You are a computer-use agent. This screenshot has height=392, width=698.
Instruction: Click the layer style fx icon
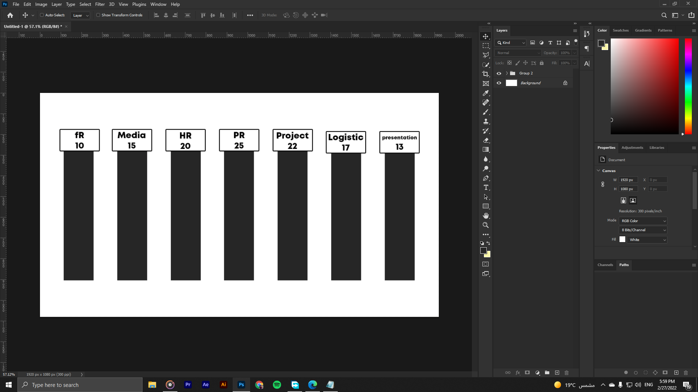518,373
